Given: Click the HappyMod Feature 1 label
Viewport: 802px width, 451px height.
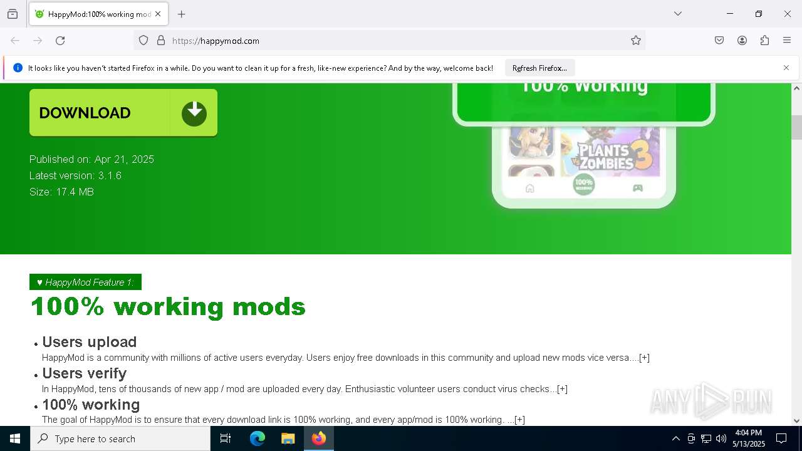Looking at the screenshot, I should point(85,282).
